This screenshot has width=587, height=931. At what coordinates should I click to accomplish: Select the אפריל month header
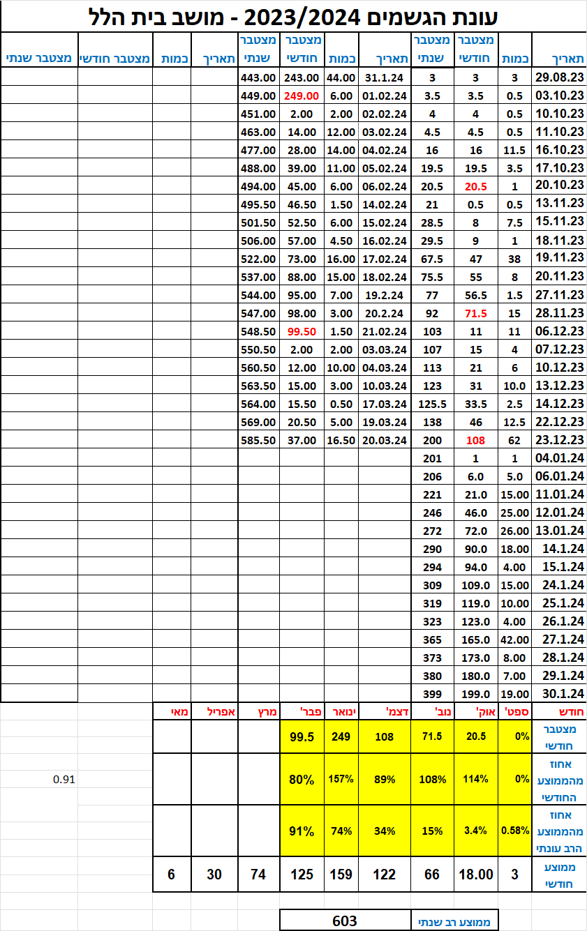point(214,711)
